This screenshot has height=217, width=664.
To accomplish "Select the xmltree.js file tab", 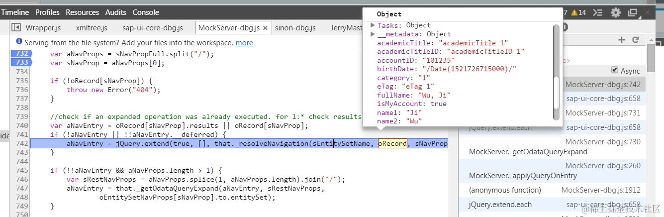I will [x=92, y=28].
